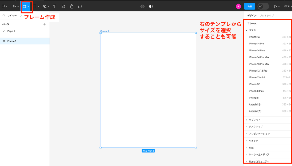The image size is (292, 166).
Task: Click the add page plus icon
Action: click(44, 24)
